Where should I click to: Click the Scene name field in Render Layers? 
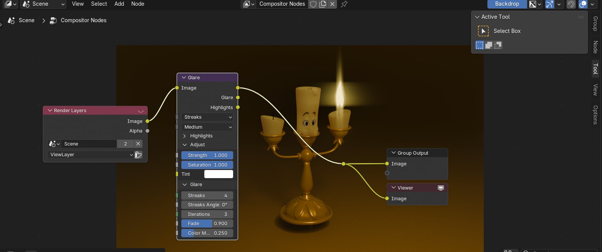[x=89, y=144]
